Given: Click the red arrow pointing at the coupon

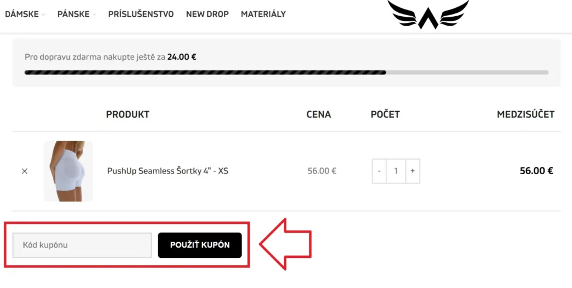Looking at the screenshot, I should [x=285, y=244].
